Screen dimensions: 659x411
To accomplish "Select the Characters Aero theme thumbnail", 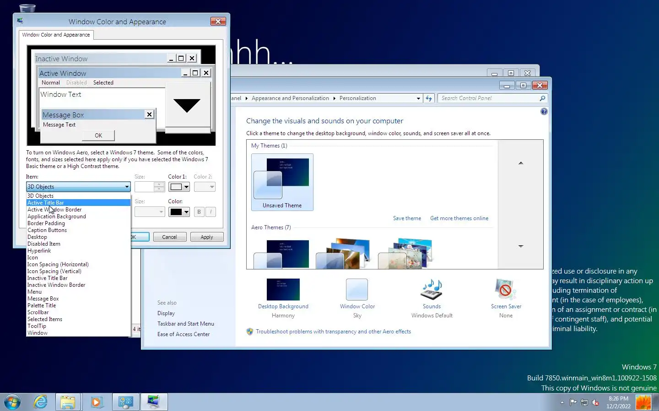I will [405, 253].
